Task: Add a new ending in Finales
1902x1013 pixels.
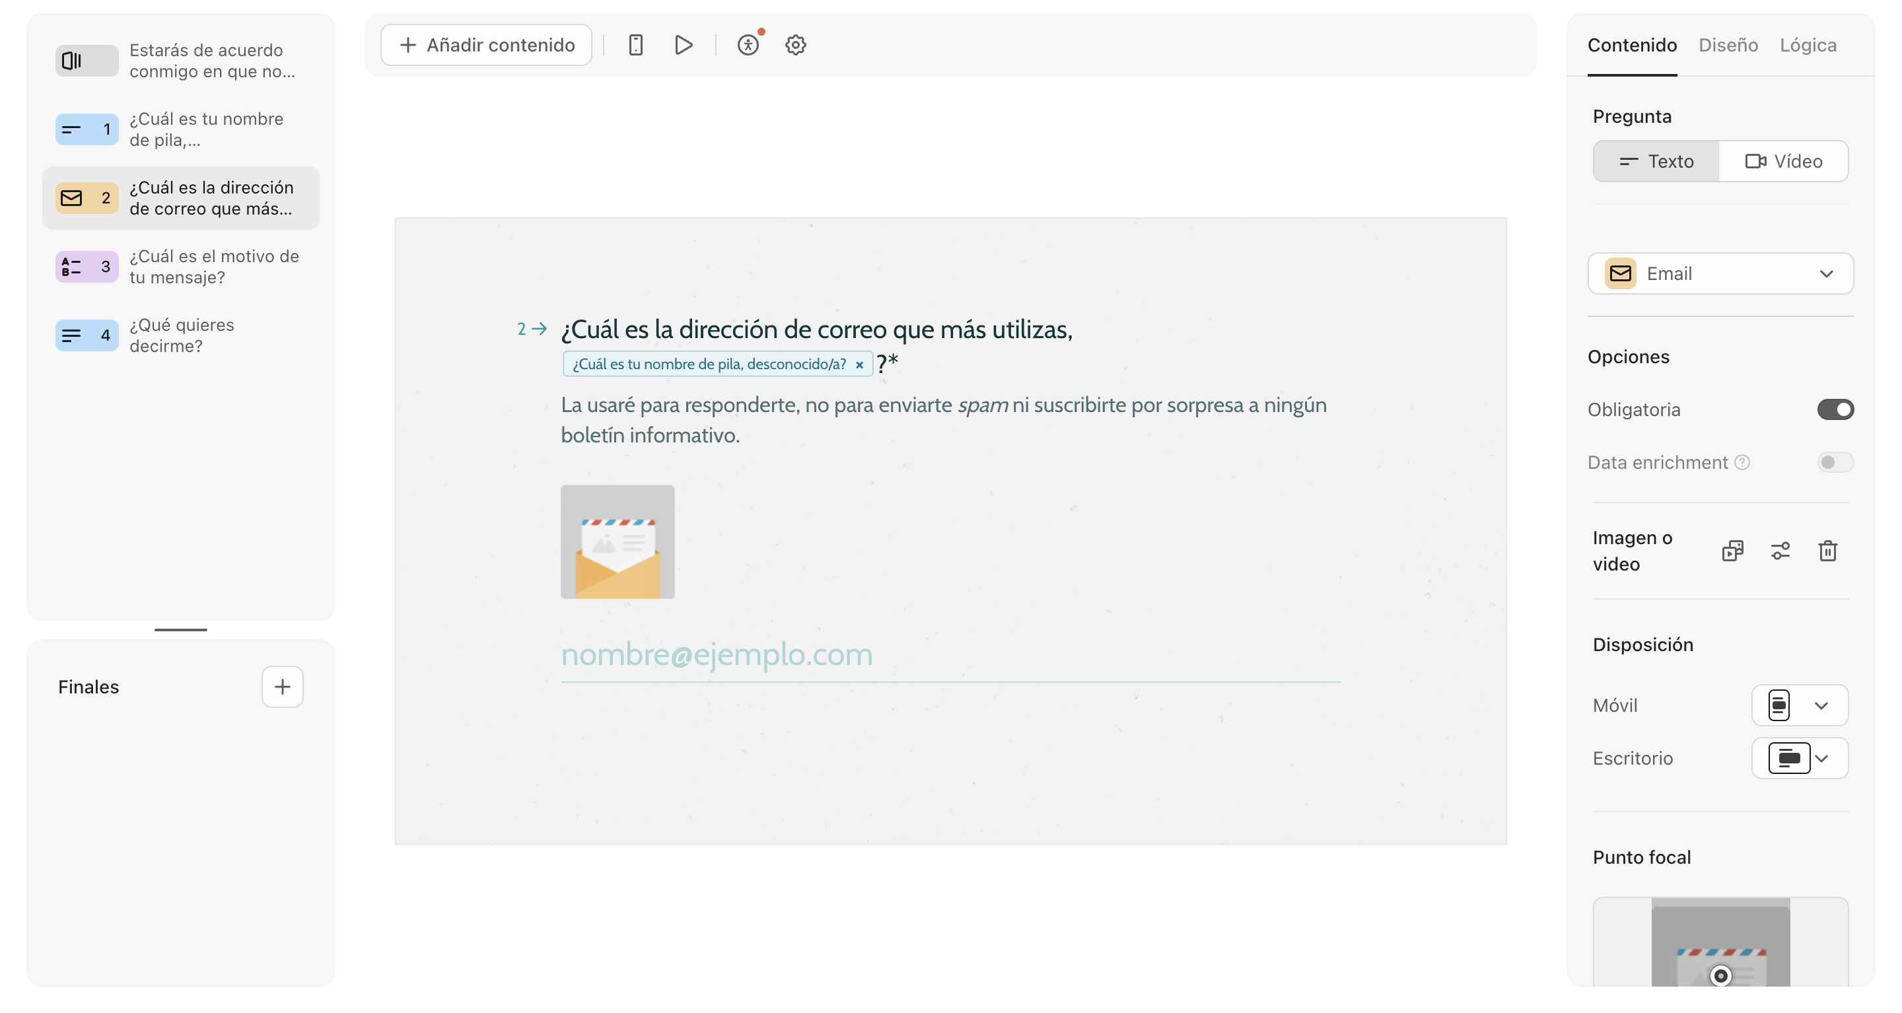Action: point(282,687)
